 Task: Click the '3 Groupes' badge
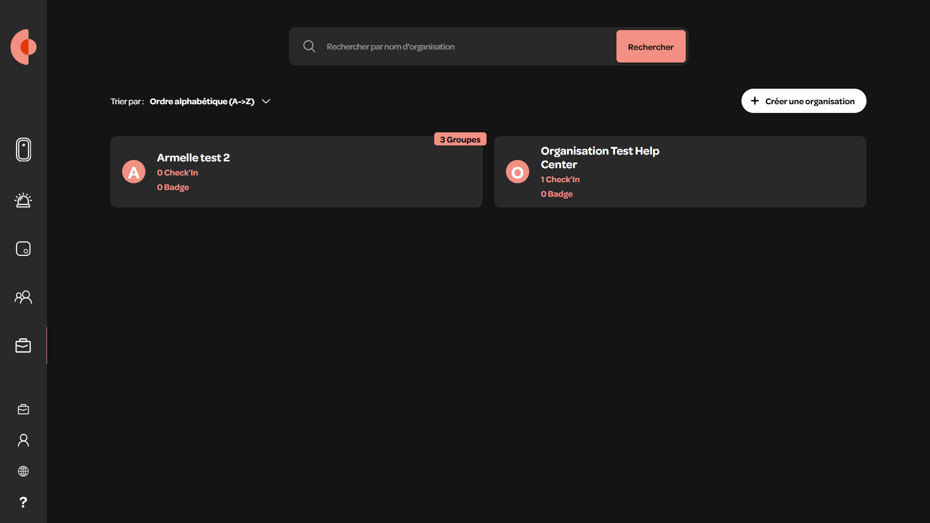pyautogui.click(x=460, y=139)
